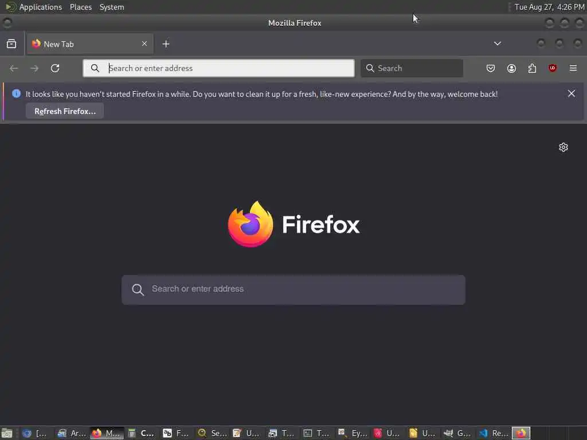Open the System menu
The height and width of the screenshot is (440, 587).
[x=112, y=7]
